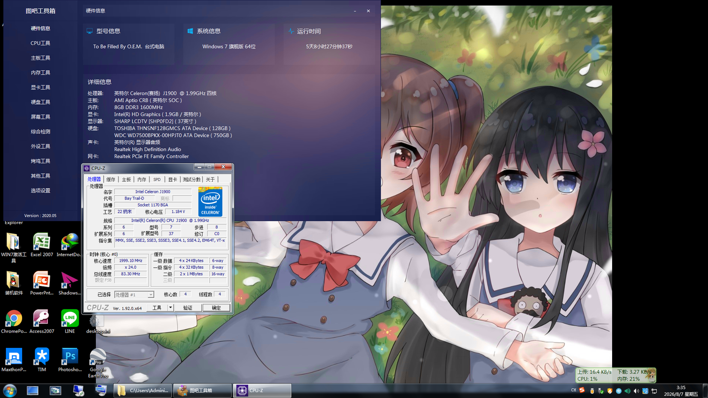The height and width of the screenshot is (398, 708).
Task: Click the Windows 7 旗舰版 64位 system info text
Action: point(229,47)
